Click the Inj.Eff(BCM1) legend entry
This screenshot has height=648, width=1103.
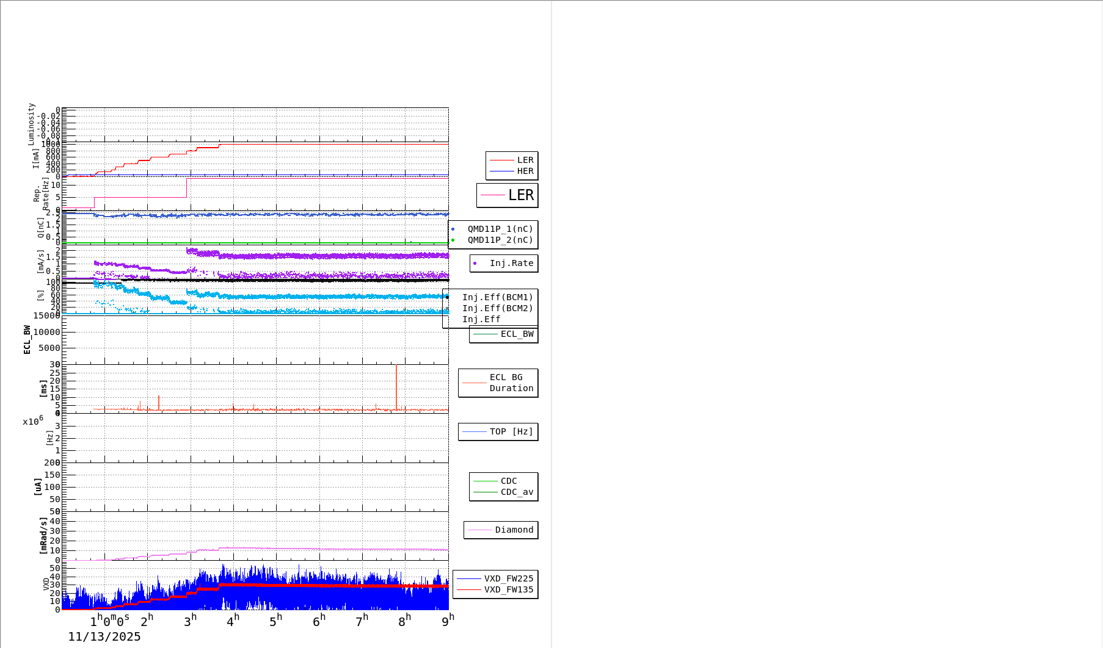tap(497, 298)
